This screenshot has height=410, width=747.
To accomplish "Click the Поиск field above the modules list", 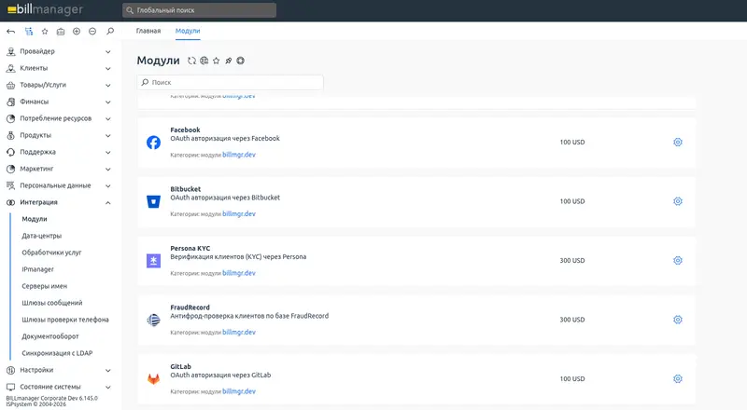I will pos(230,82).
